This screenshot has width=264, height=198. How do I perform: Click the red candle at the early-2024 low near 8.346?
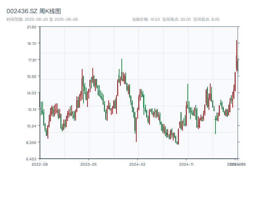pyautogui.click(x=136, y=130)
